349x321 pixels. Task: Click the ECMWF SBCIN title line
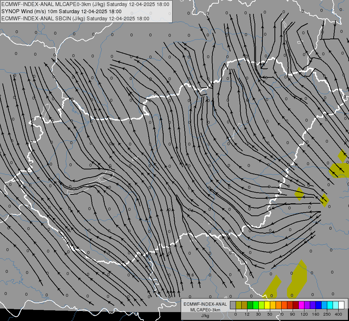tap(75, 19)
